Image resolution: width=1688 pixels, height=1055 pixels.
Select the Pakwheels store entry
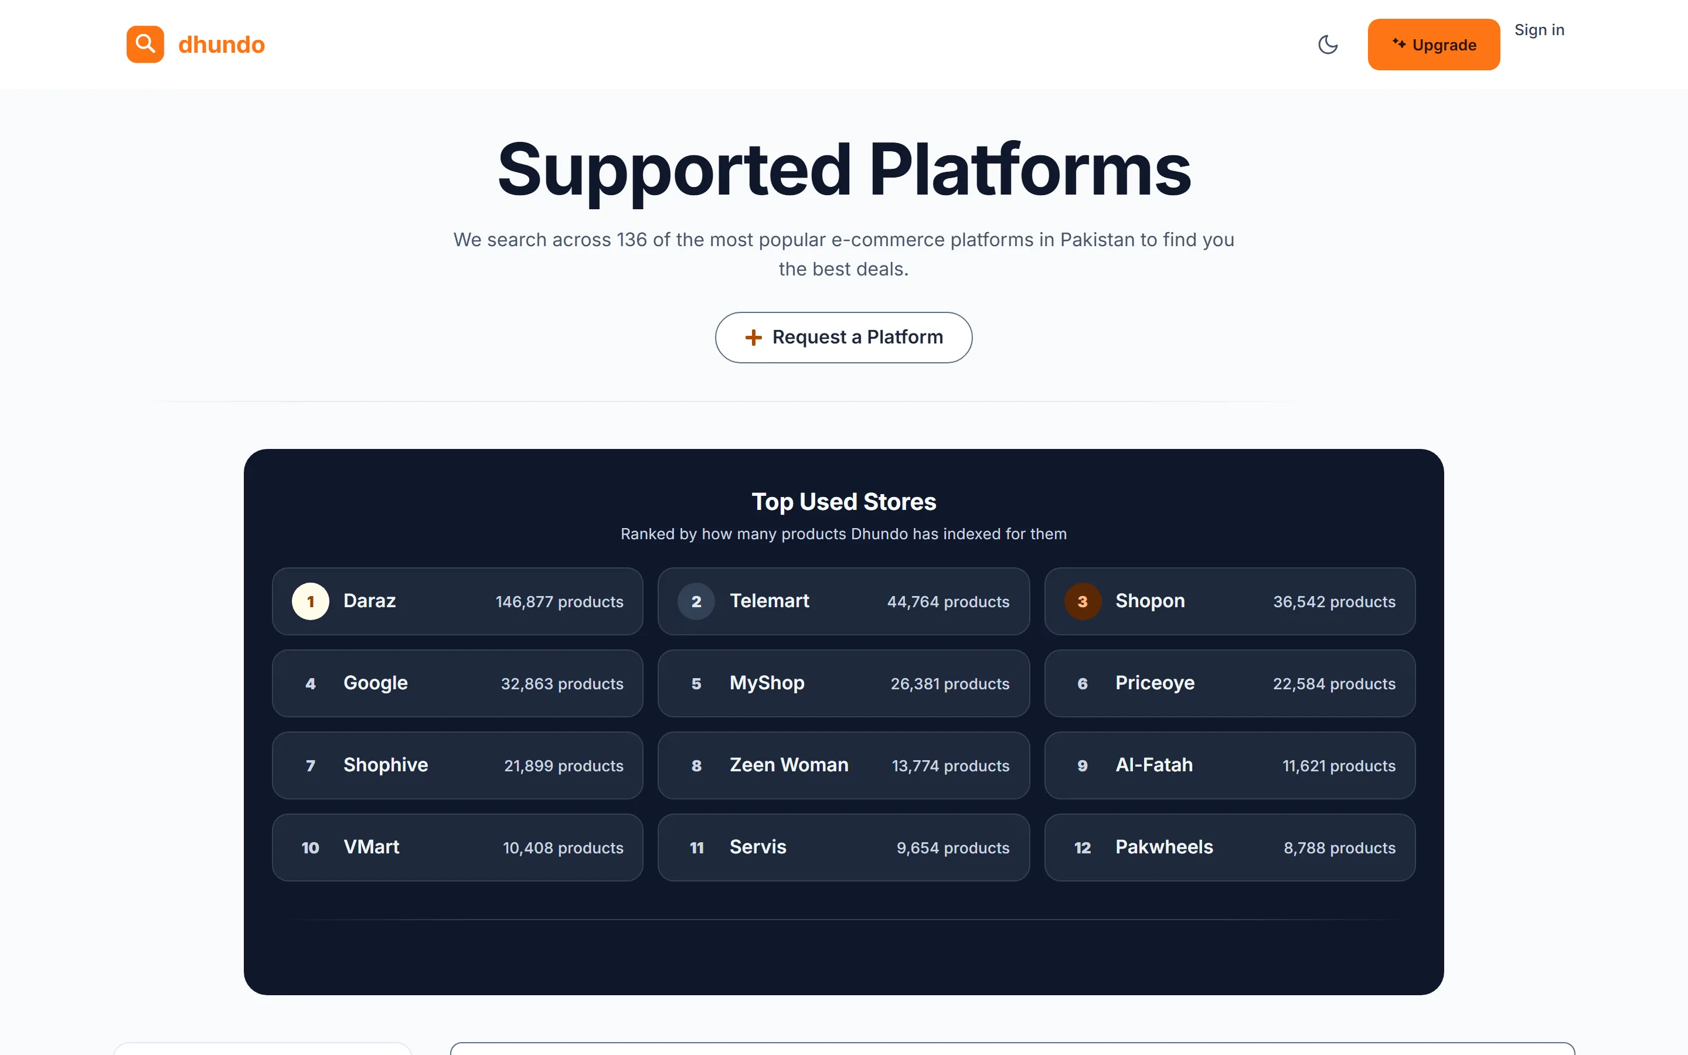[1230, 847]
